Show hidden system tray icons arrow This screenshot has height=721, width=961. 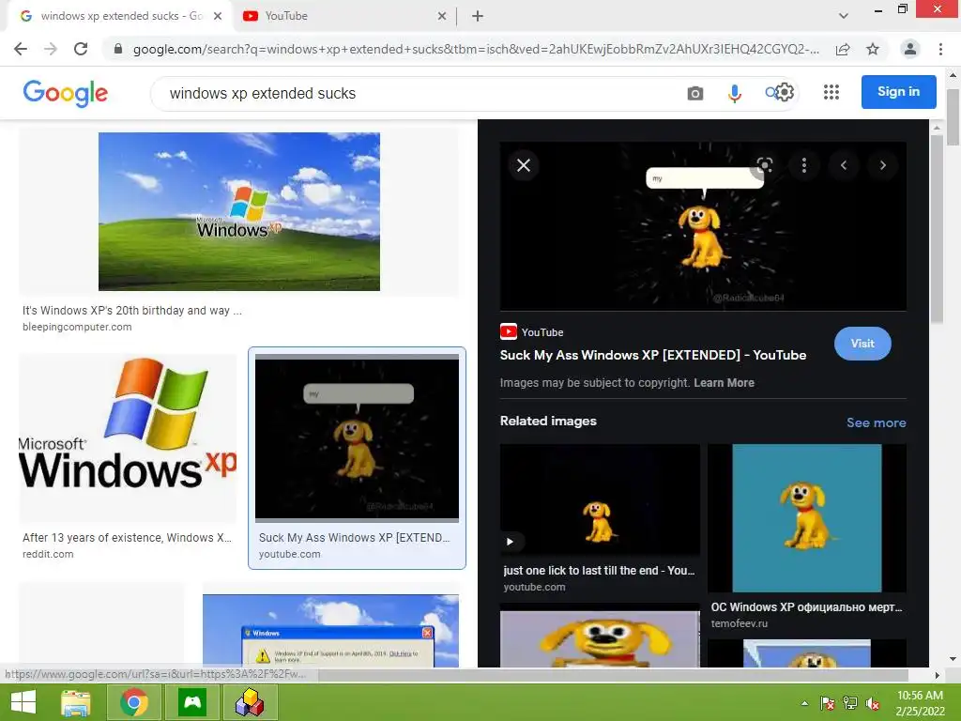[804, 704]
